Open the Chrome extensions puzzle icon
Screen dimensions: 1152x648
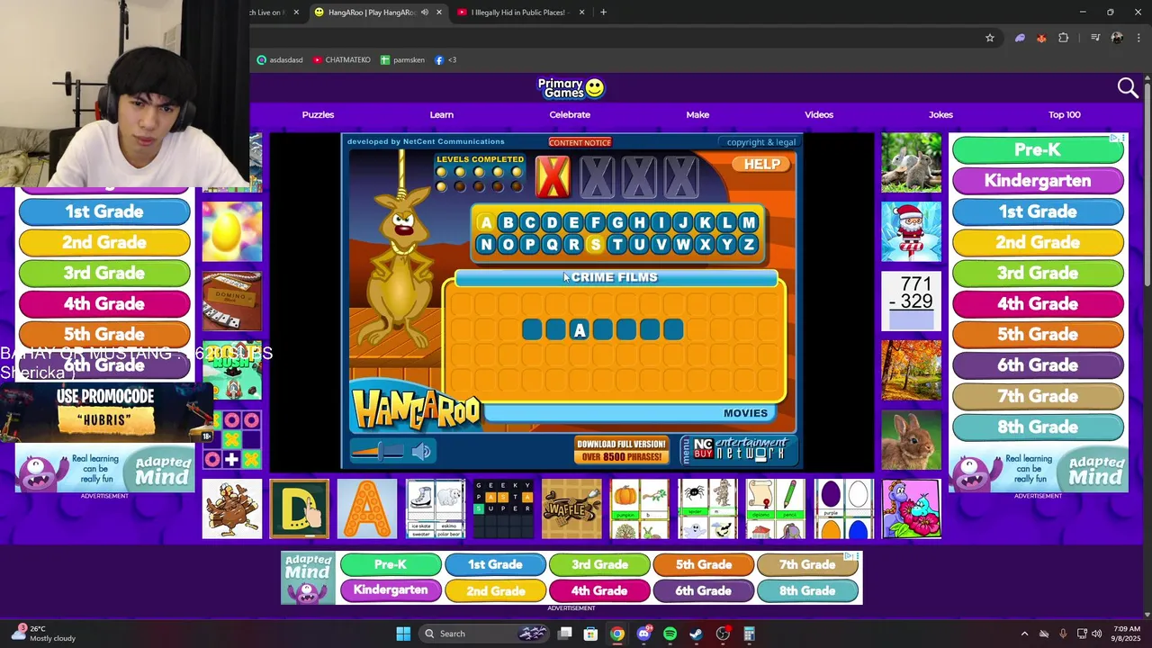(x=1063, y=38)
